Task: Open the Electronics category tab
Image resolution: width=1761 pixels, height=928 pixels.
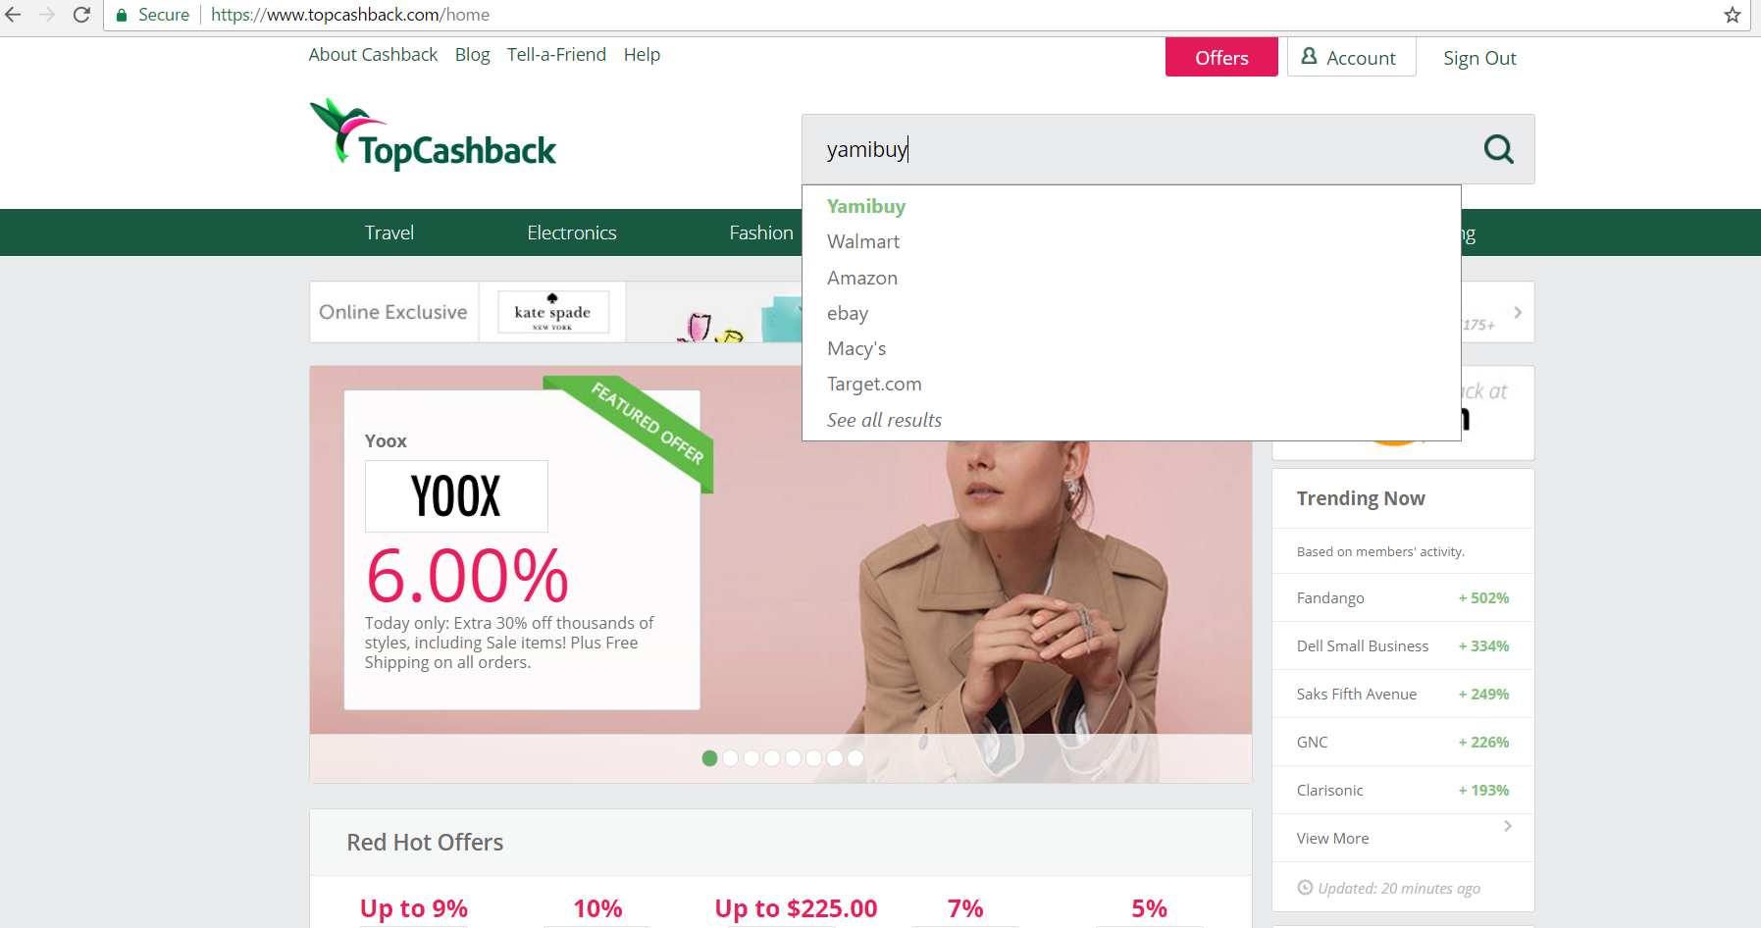Action: pyautogui.click(x=572, y=232)
